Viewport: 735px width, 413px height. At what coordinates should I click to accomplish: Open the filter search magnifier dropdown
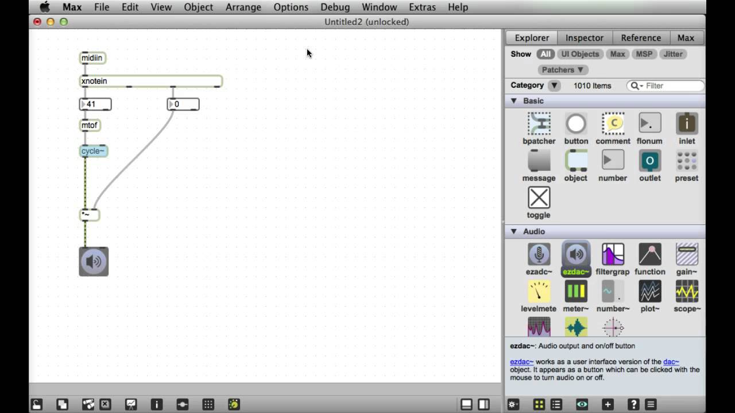point(636,85)
